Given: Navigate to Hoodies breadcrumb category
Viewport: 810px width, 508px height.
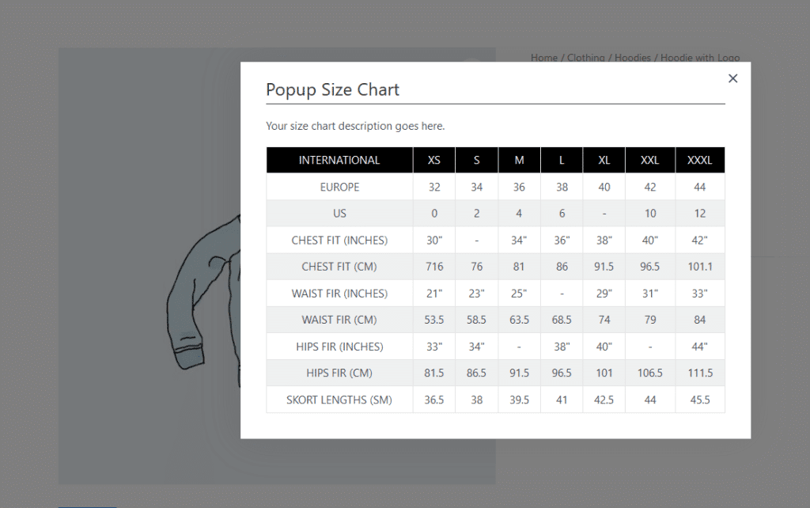Looking at the screenshot, I should point(632,58).
